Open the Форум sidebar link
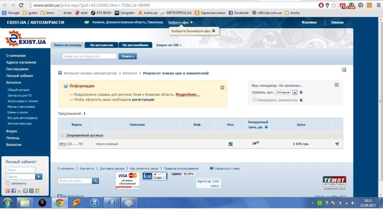383x215 pixels. pos(12,131)
